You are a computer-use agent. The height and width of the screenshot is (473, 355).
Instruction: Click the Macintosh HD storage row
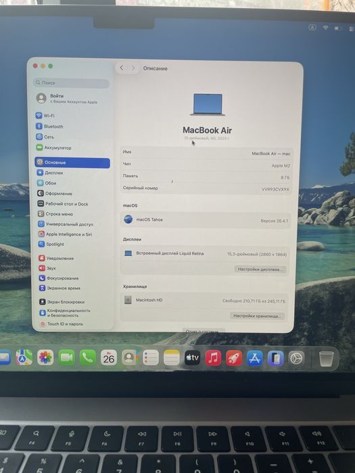tap(204, 301)
